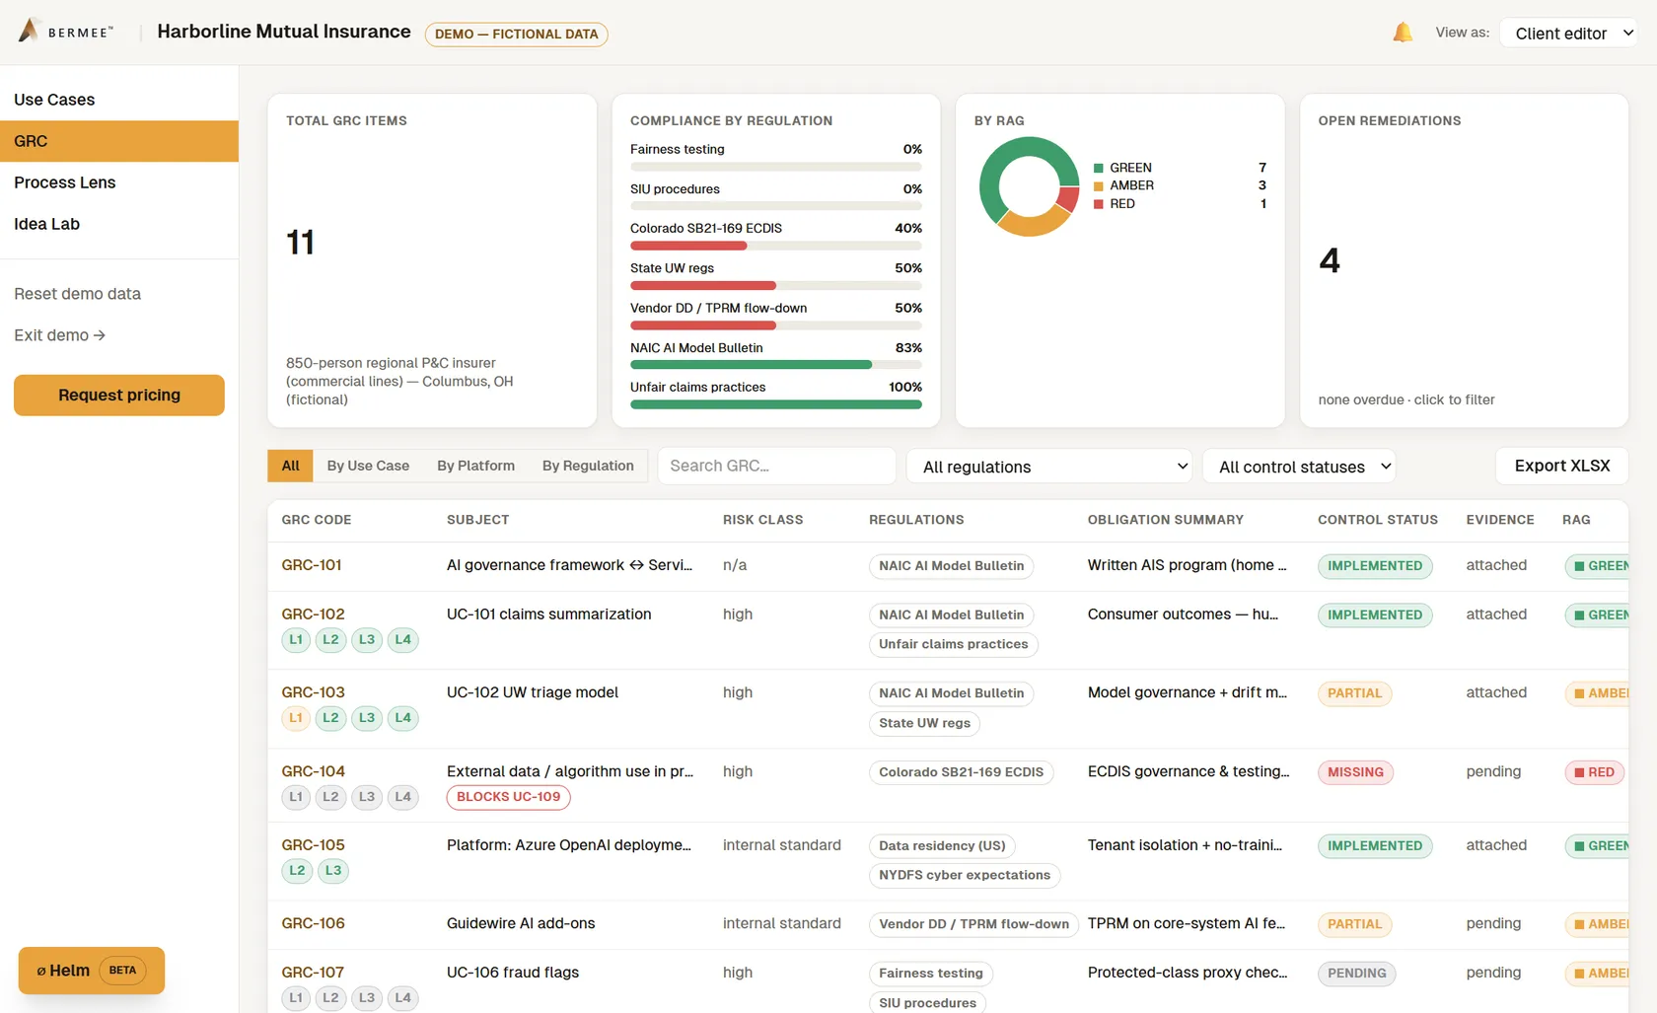
Task: Click the L1 badge under GRC-103
Action: pyautogui.click(x=296, y=718)
